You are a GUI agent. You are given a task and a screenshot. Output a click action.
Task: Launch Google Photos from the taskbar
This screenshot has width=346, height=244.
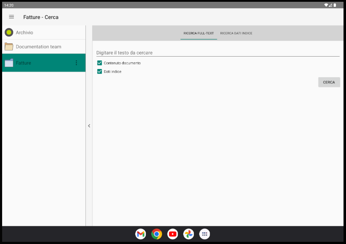tap(188, 234)
